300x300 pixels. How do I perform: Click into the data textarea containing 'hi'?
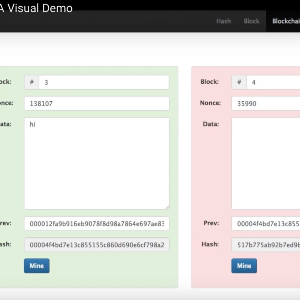click(96, 163)
